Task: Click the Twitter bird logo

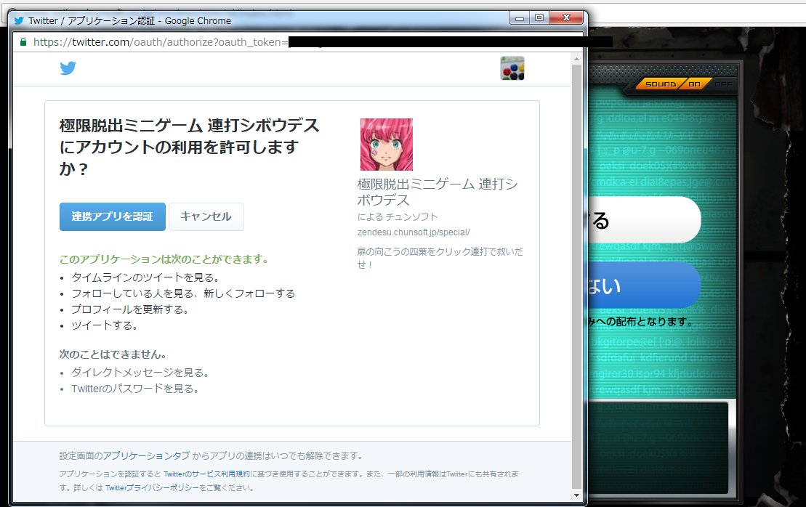Action: [68, 68]
